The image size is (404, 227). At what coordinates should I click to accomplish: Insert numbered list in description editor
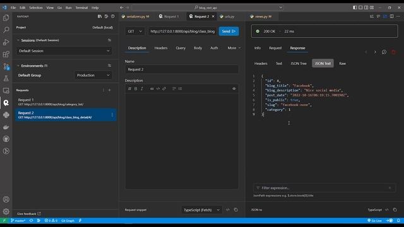(x=180, y=88)
